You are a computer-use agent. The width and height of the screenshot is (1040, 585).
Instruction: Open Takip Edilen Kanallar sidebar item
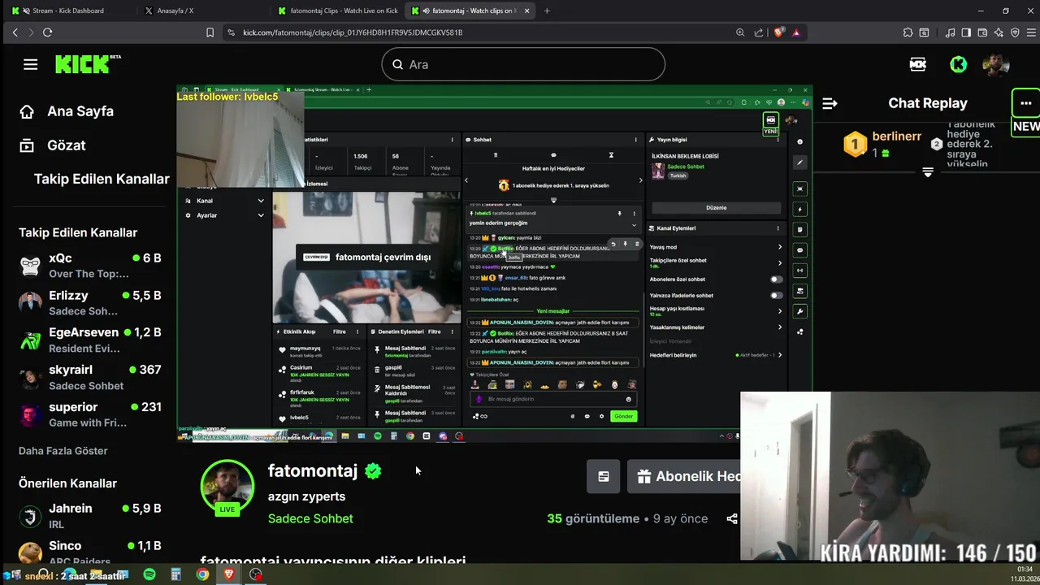point(102,179)
